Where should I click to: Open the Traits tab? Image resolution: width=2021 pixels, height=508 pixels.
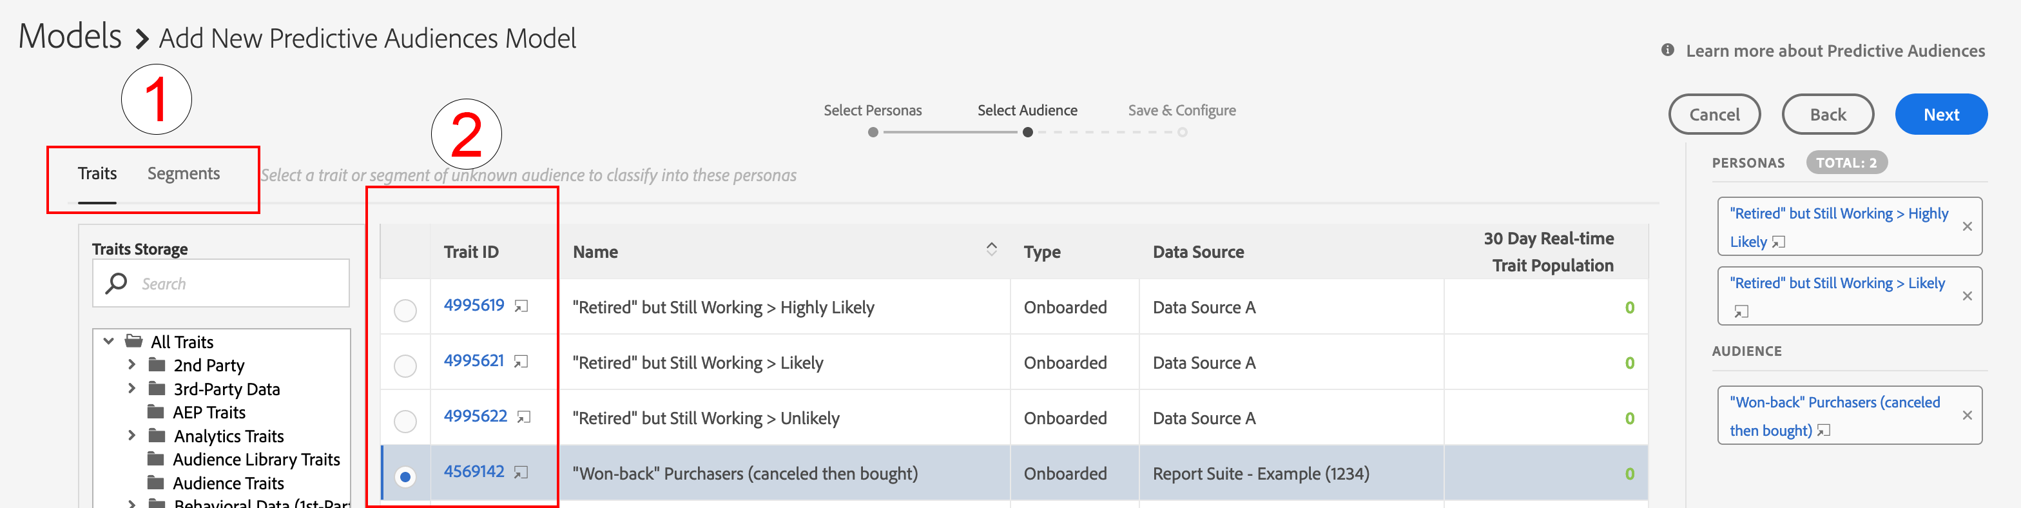click(97, 173)
